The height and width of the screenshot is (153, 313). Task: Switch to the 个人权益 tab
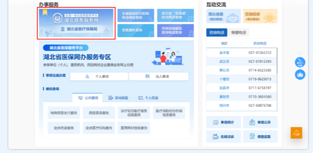pyautogui.click(x=148, y=98)
